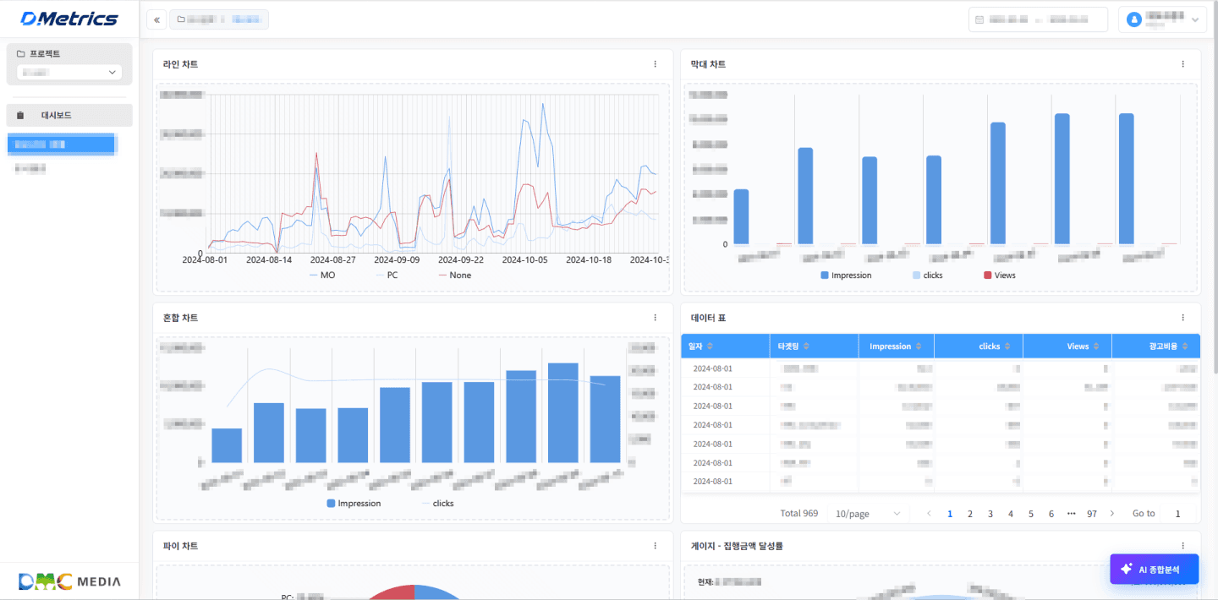Open the 혼합 차트 card options menu
This screenshot has width=1218, height=600.
click(x=655, y=318)
